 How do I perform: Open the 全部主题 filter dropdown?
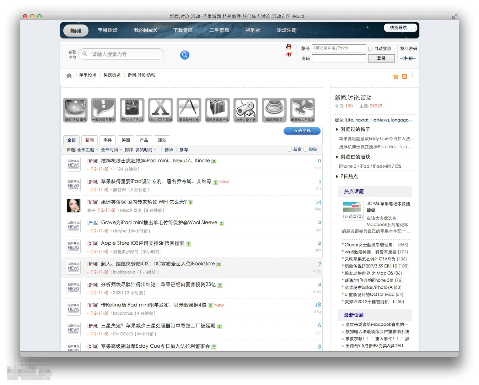87,150
